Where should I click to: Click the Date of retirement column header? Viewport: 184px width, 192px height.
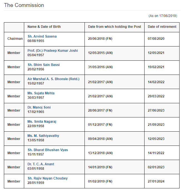click(162, 27)
